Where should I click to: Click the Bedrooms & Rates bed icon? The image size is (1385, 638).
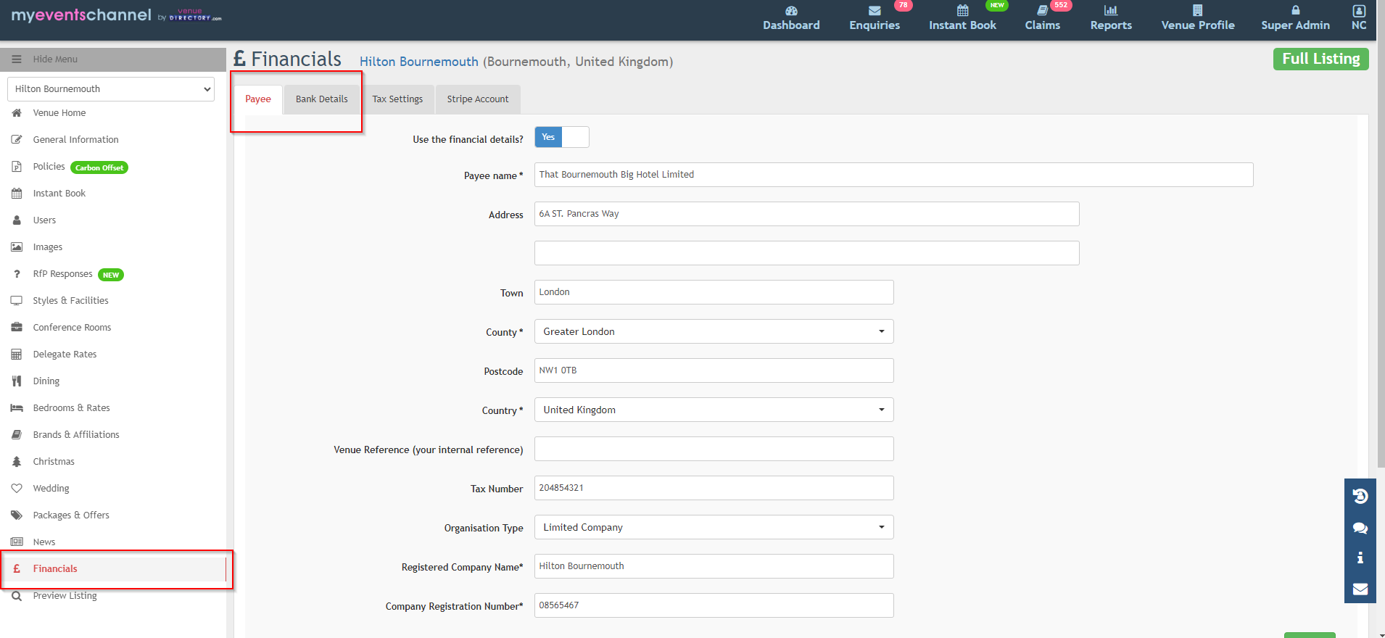(17, 408)
